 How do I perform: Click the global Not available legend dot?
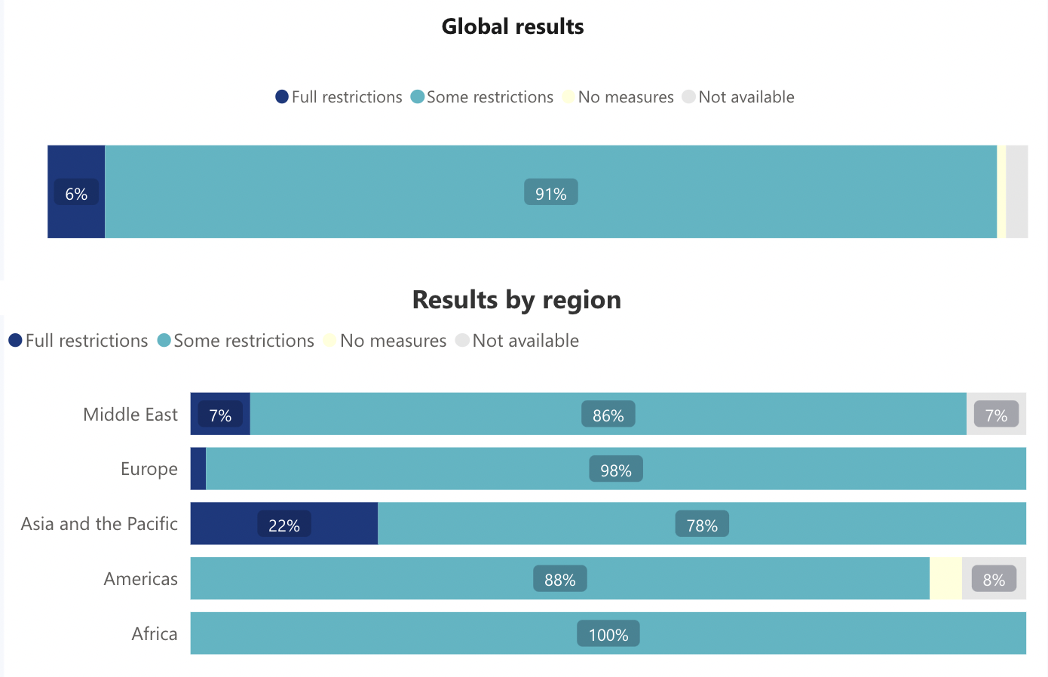(x=688, y=96)
